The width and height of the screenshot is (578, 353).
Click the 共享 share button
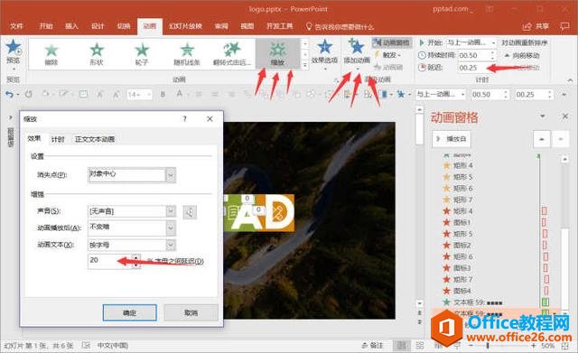pyautogui.click(x=536, y=26)
